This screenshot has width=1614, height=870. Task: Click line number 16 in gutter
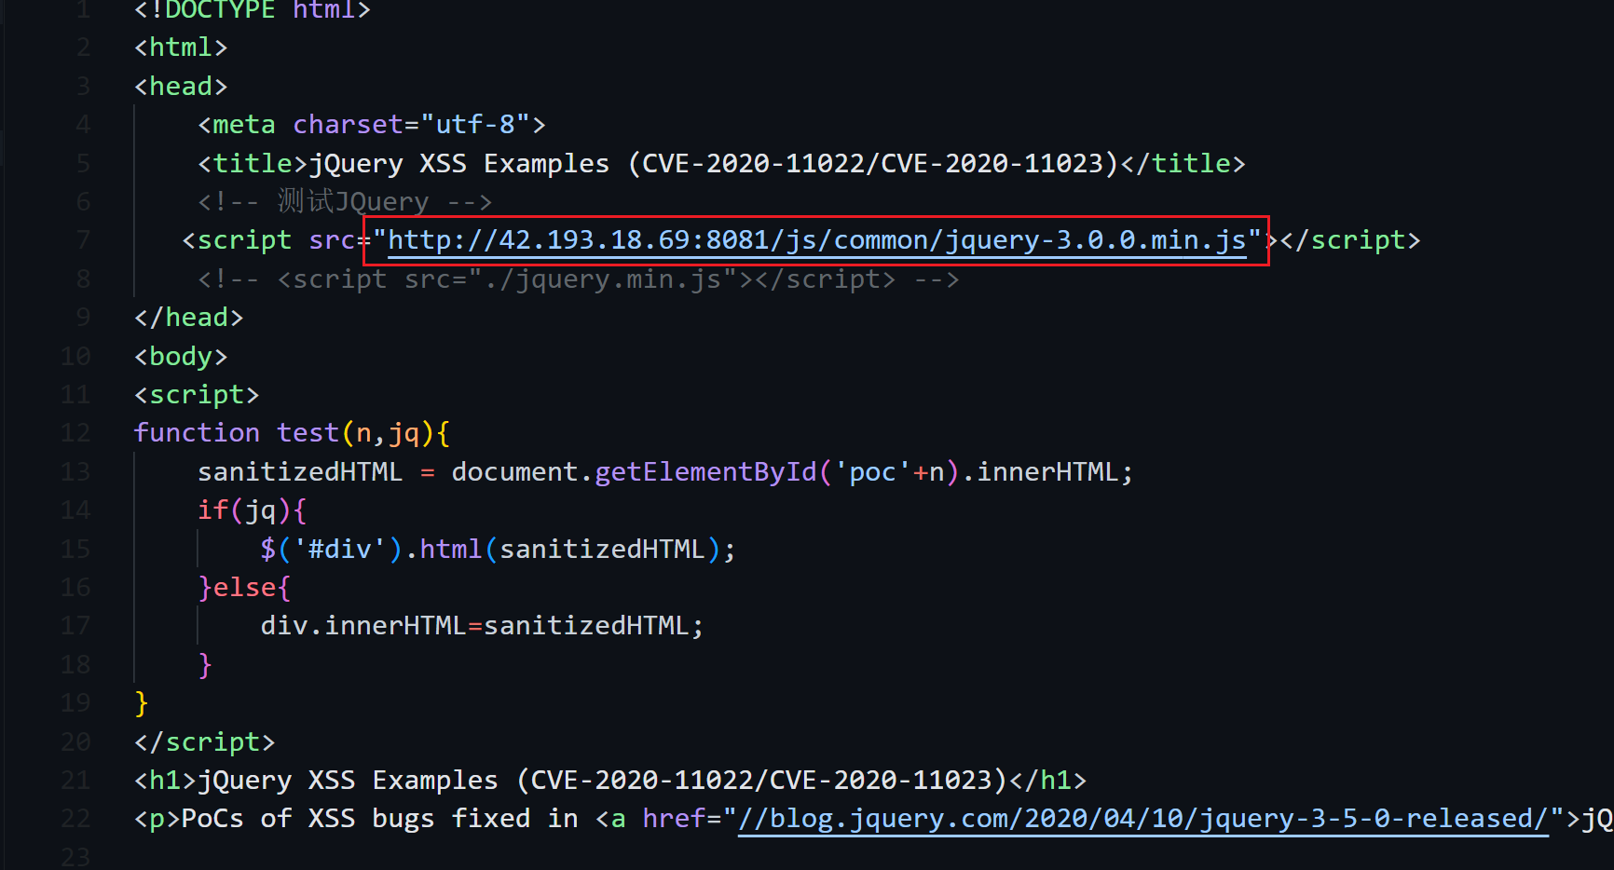tap(75, 588)
